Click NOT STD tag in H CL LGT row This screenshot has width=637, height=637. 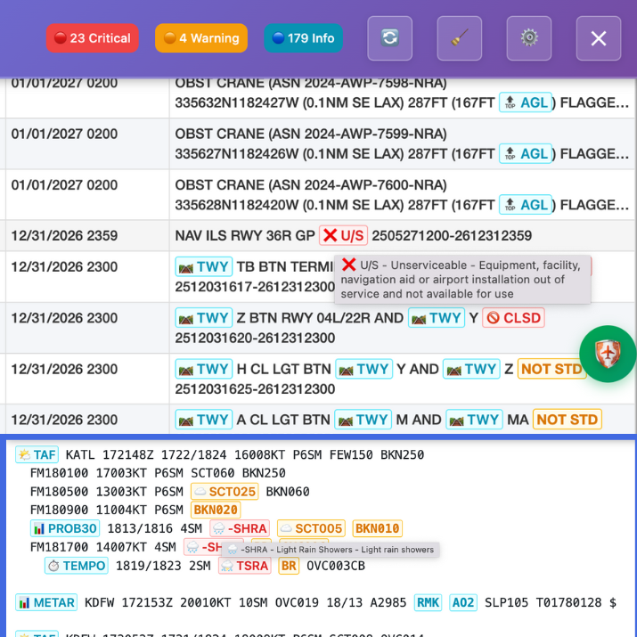pyautogui.click(x=551, y=369)
